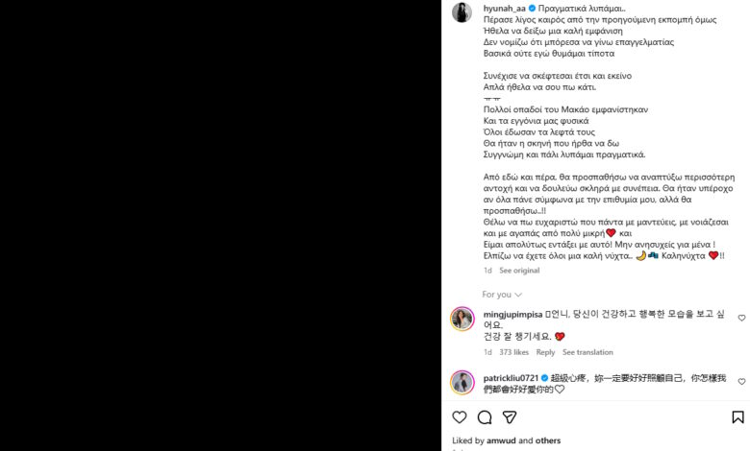Image resolution: width=750 pixels, height=451 pixels.
Task: Click others to view who liked
Action: (x=548, y=440)
